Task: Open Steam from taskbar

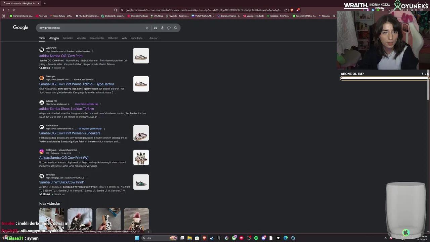Action: pyautogui.click(x=212, y=238)
